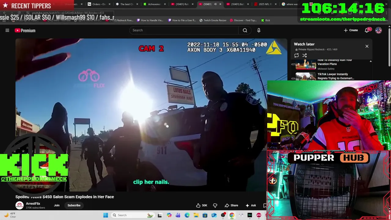
Task: Open the Windows Start menu
Action: pyautogui.click(x=105, y=215)
